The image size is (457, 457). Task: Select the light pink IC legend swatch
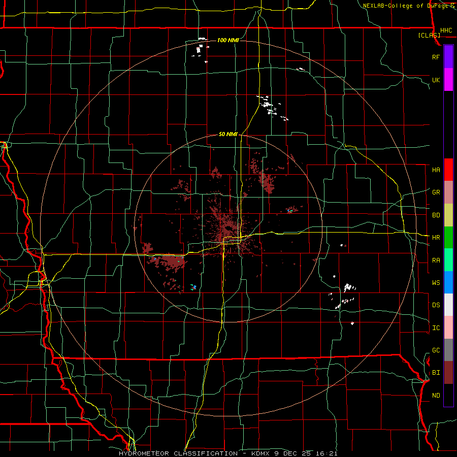[448, 328]
